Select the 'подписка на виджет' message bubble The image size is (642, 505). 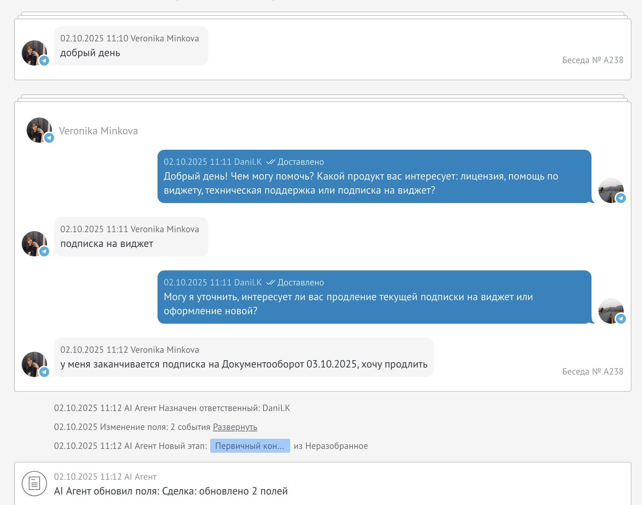click(131, 237)
